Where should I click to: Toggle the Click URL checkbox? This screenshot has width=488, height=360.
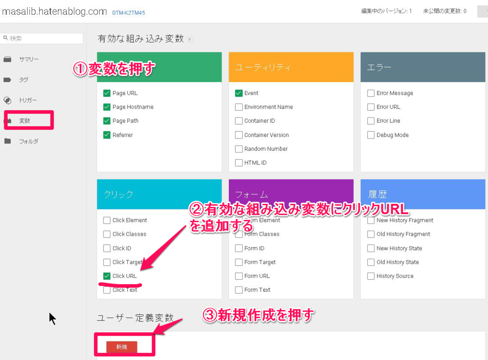tap(107, 276)
